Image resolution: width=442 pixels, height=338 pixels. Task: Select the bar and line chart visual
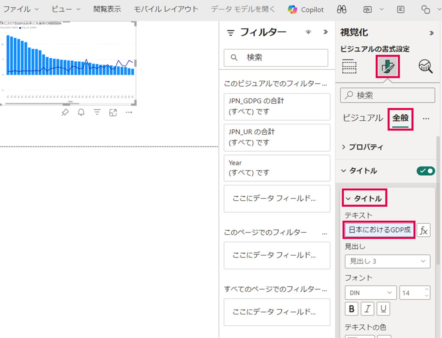[68, 63]
